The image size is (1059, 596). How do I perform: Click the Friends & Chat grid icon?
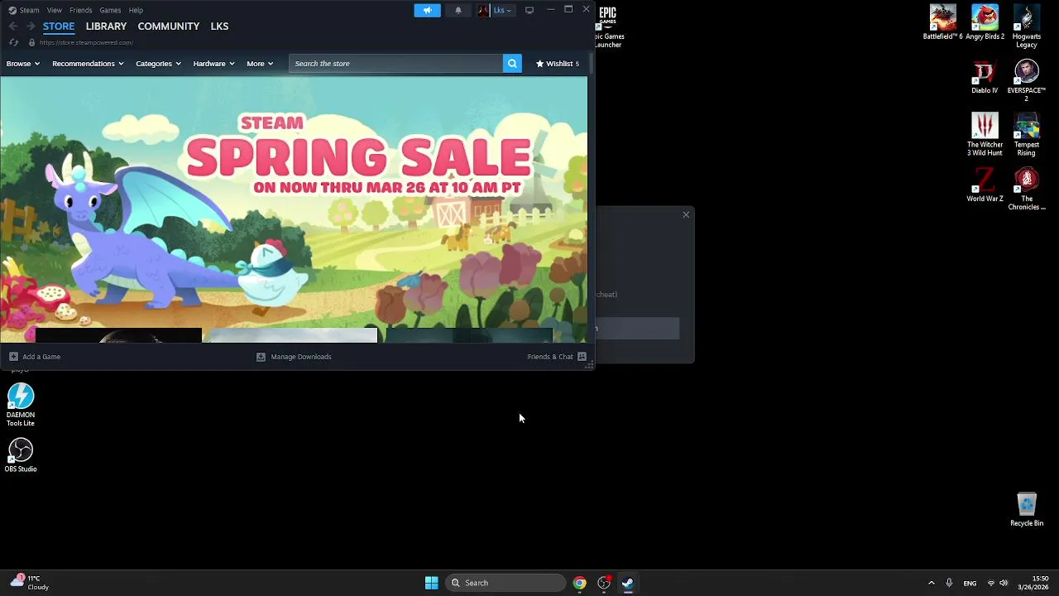[582, 357]
